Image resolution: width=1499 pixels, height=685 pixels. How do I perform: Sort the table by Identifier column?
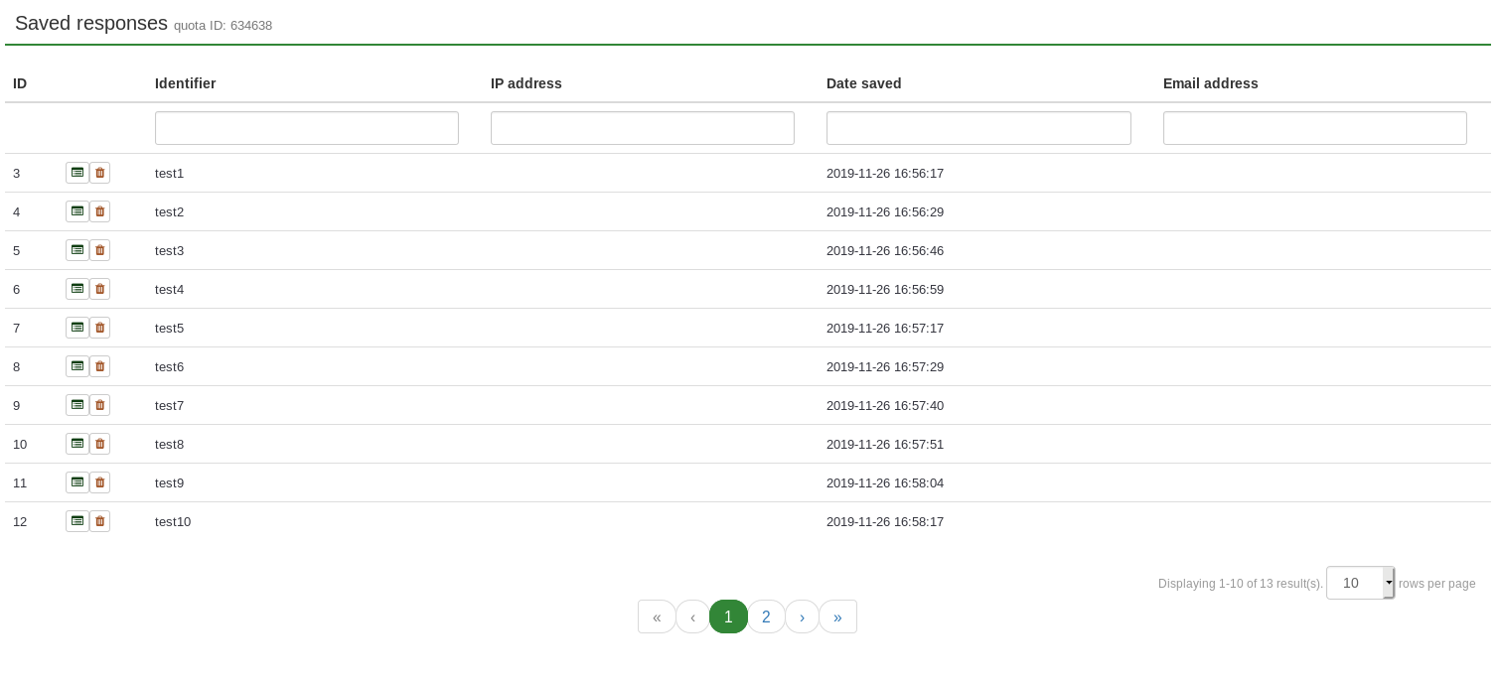click(186, 83)
